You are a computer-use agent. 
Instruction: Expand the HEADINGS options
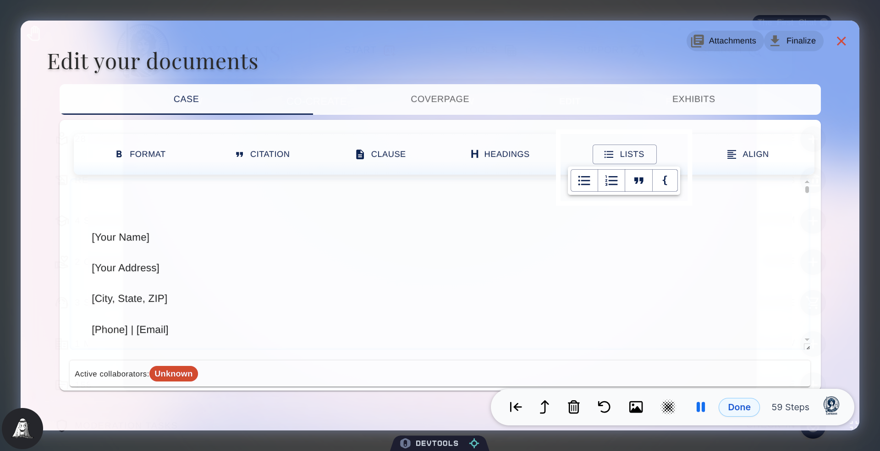click(500, 154)
